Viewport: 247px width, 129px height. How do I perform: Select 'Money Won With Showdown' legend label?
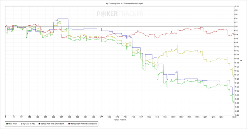coord(53,124)
